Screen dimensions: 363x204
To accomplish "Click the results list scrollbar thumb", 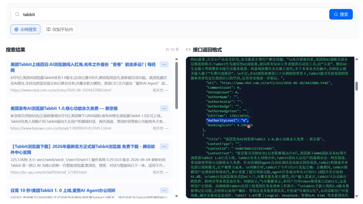I will pos(177,85).
